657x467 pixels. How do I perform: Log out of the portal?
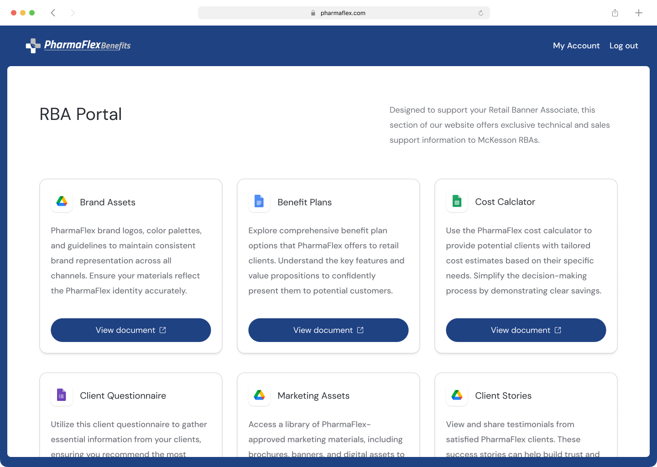point(624,46)
